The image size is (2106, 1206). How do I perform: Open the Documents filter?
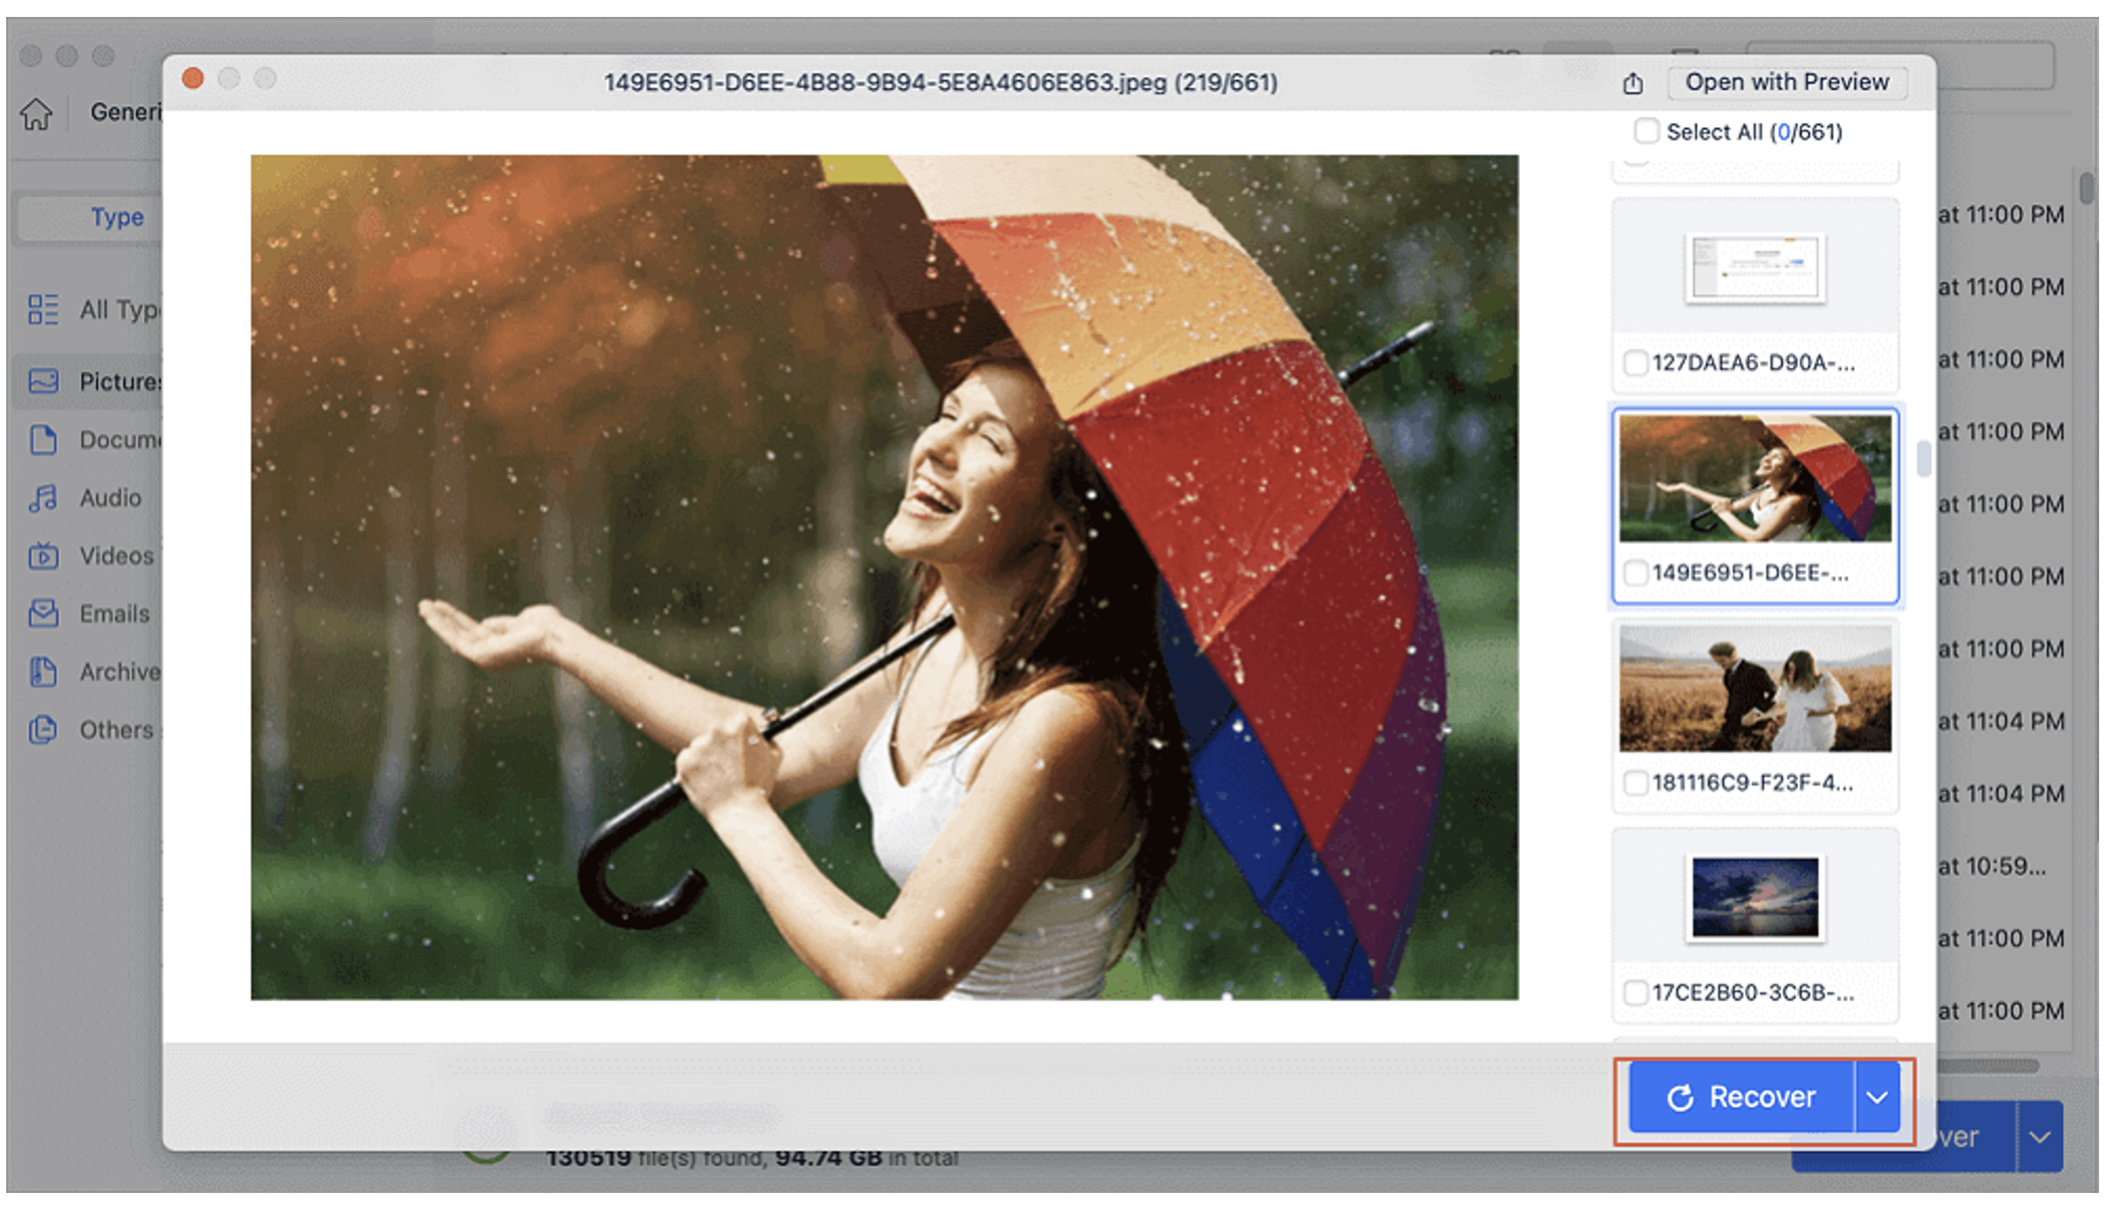[43, 440]
